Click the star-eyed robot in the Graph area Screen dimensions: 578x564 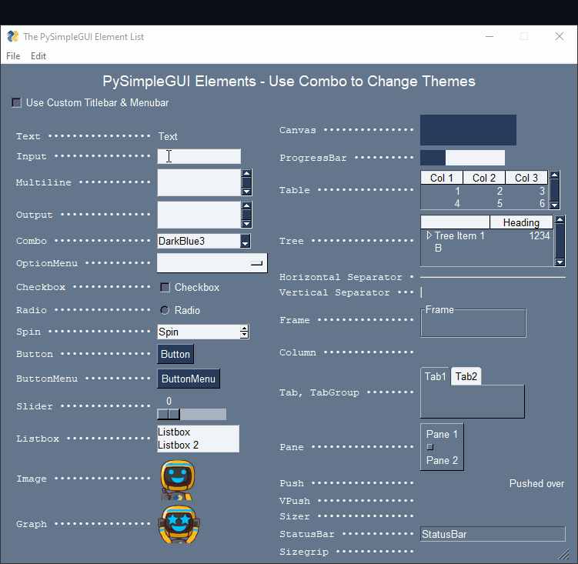tap(179, 525)
